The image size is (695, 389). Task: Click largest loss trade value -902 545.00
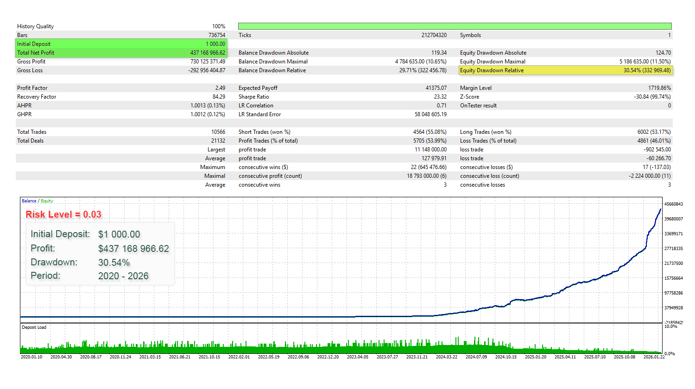tap(657, 150)
